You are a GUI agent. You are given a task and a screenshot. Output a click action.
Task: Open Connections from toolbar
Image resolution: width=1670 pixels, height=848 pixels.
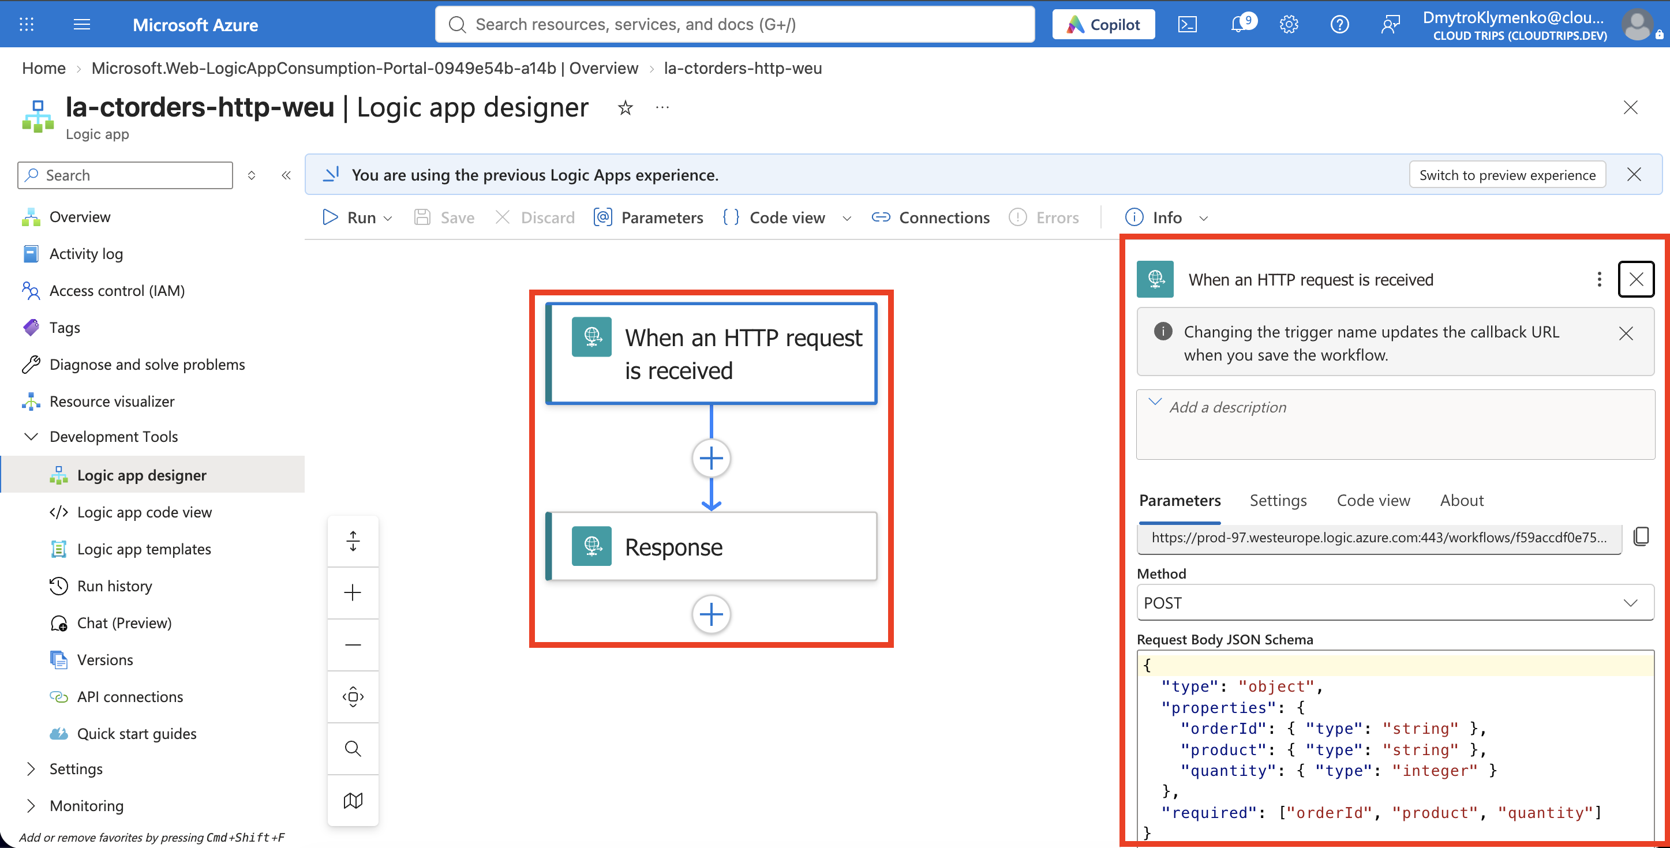[930, 217]
